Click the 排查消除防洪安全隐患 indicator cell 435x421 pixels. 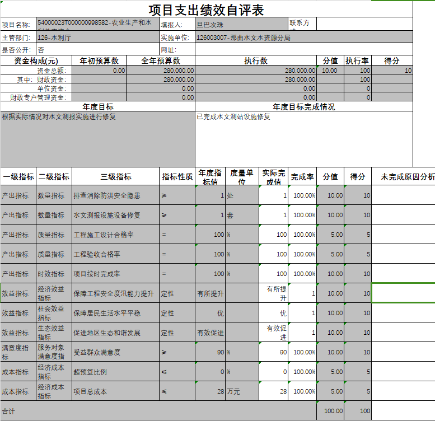[x=115, y=196]
